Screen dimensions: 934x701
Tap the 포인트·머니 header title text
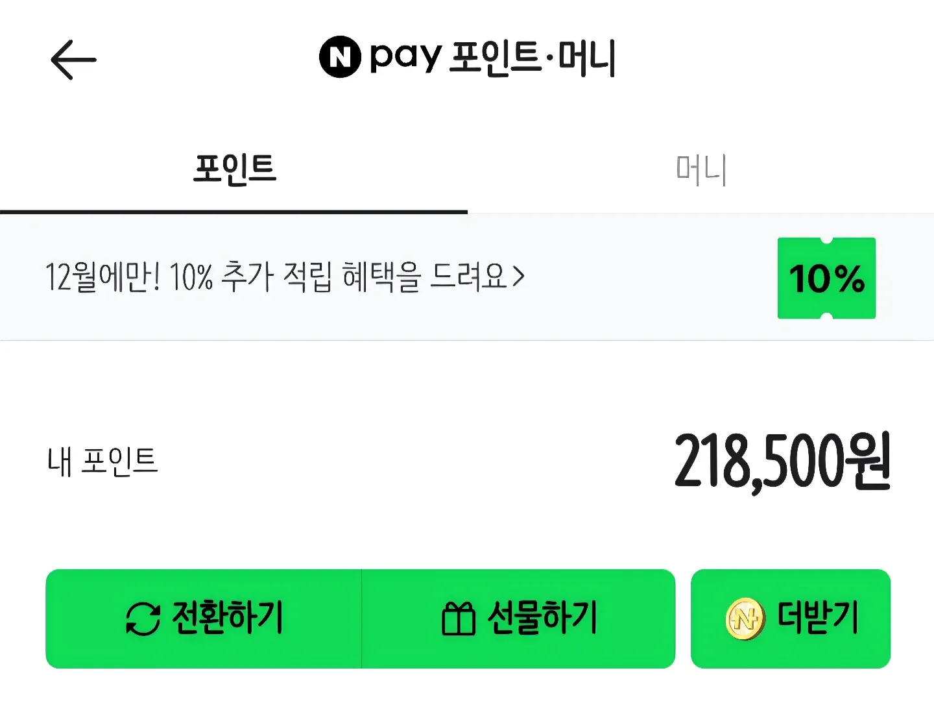click(x=532, y=58)
